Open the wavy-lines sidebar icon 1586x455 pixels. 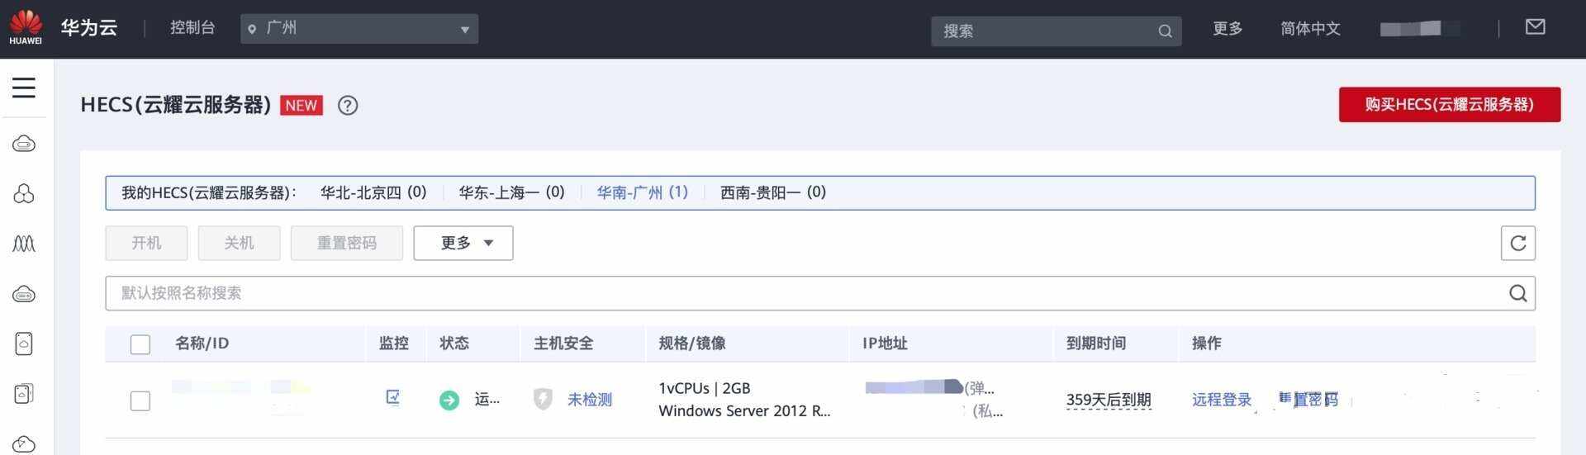[x=24, y=244]
